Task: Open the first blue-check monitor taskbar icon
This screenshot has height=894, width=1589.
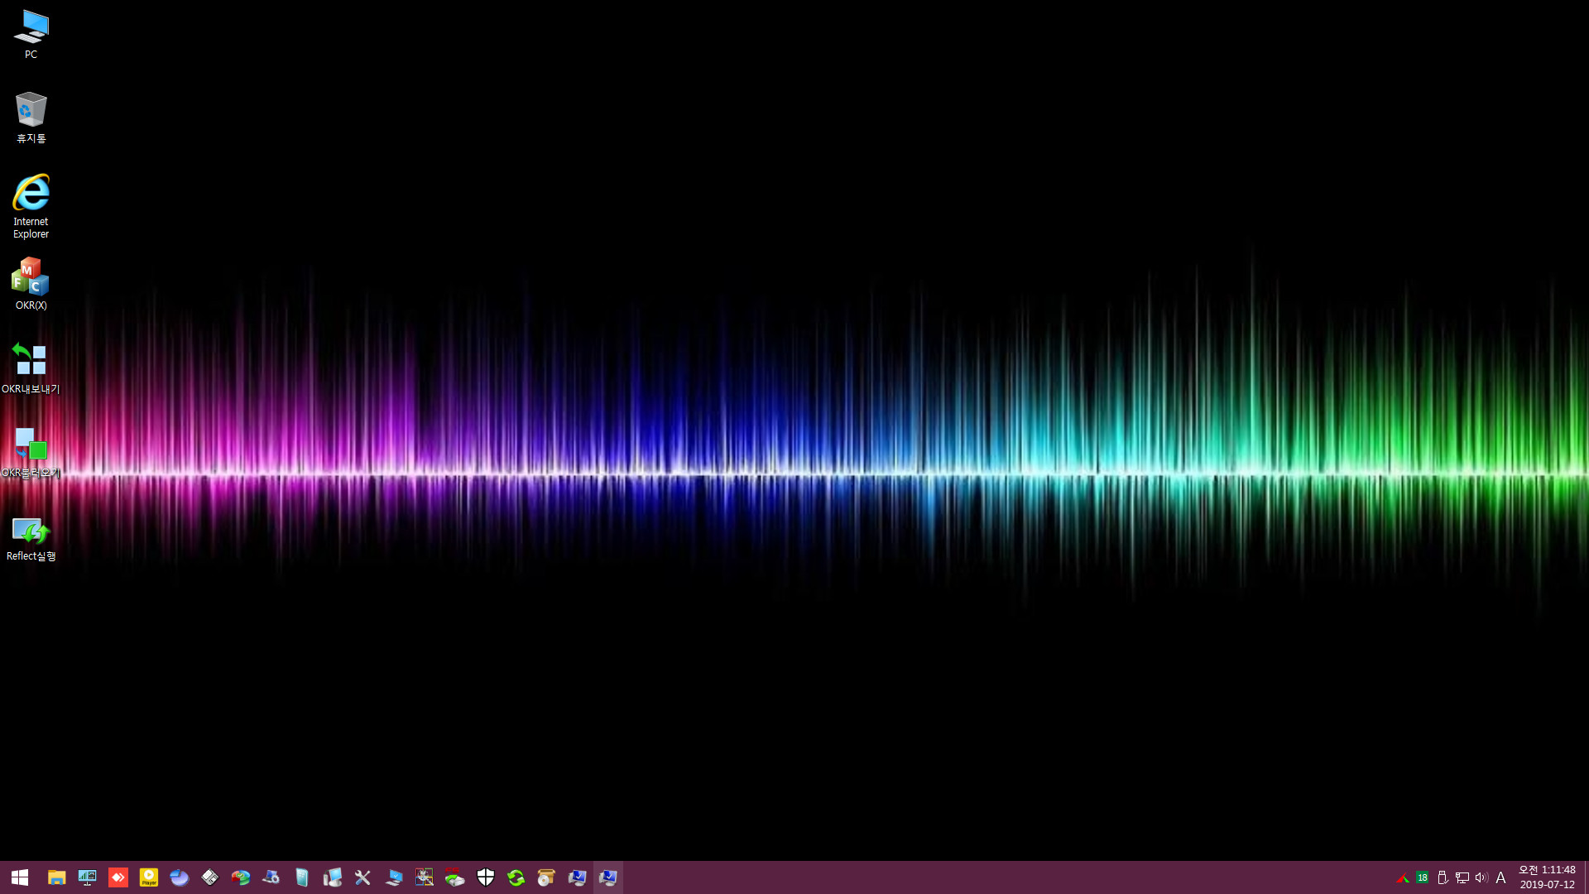Action: coord(578,877)
